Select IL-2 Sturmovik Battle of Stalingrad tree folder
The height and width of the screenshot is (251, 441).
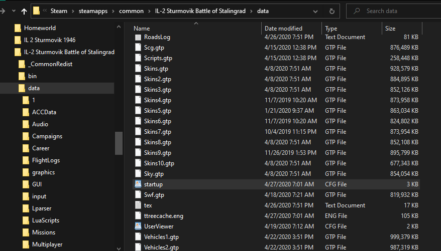pos(69,52)
